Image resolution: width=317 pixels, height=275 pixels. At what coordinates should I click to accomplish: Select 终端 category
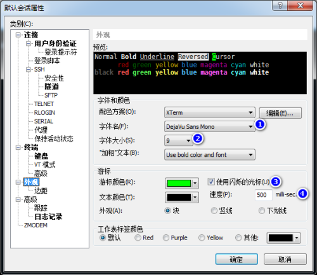click(31, 147)
